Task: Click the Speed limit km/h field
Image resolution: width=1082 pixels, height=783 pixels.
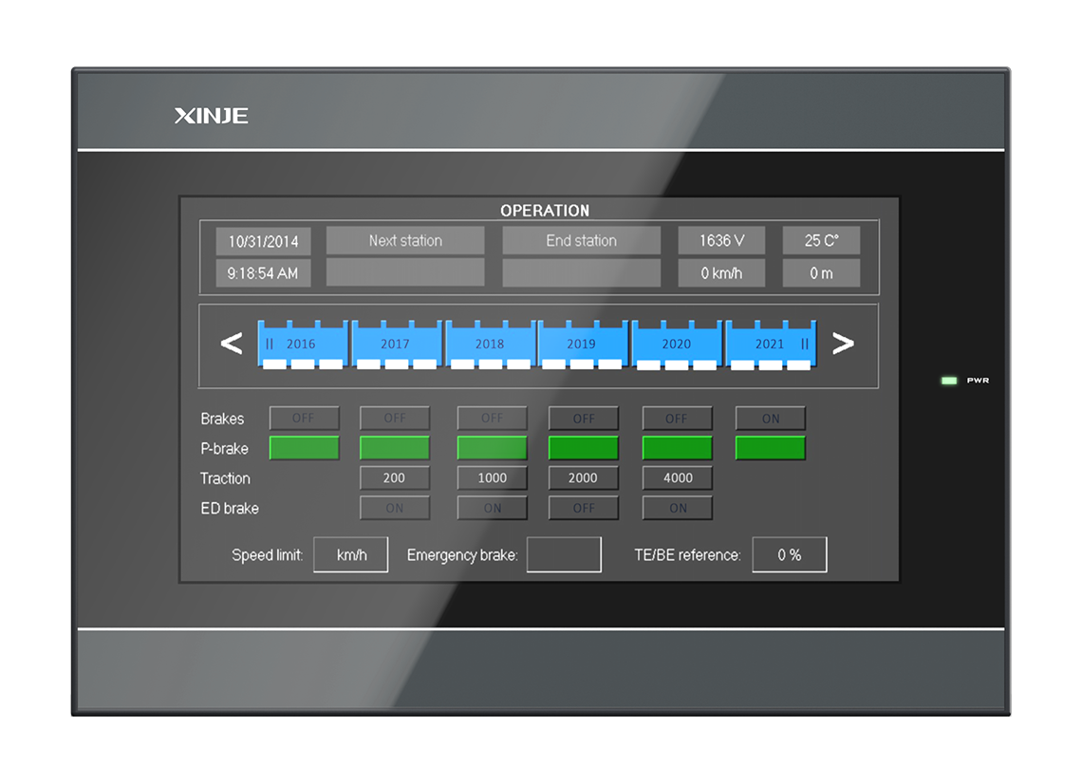Action: tap(351, 555)
